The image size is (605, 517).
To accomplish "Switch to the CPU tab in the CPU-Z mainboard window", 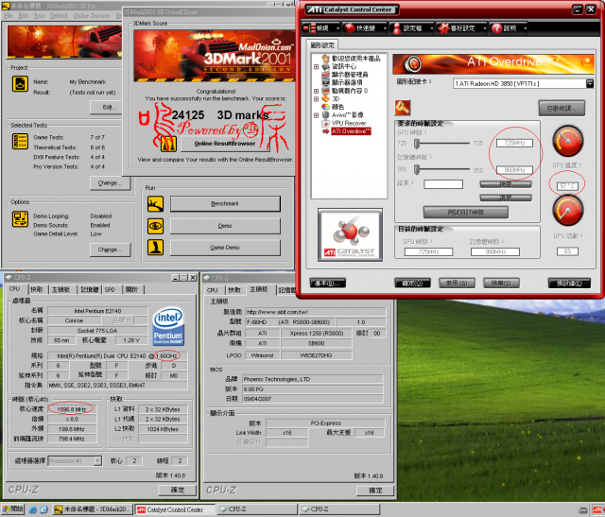I will tap(212, 290).
